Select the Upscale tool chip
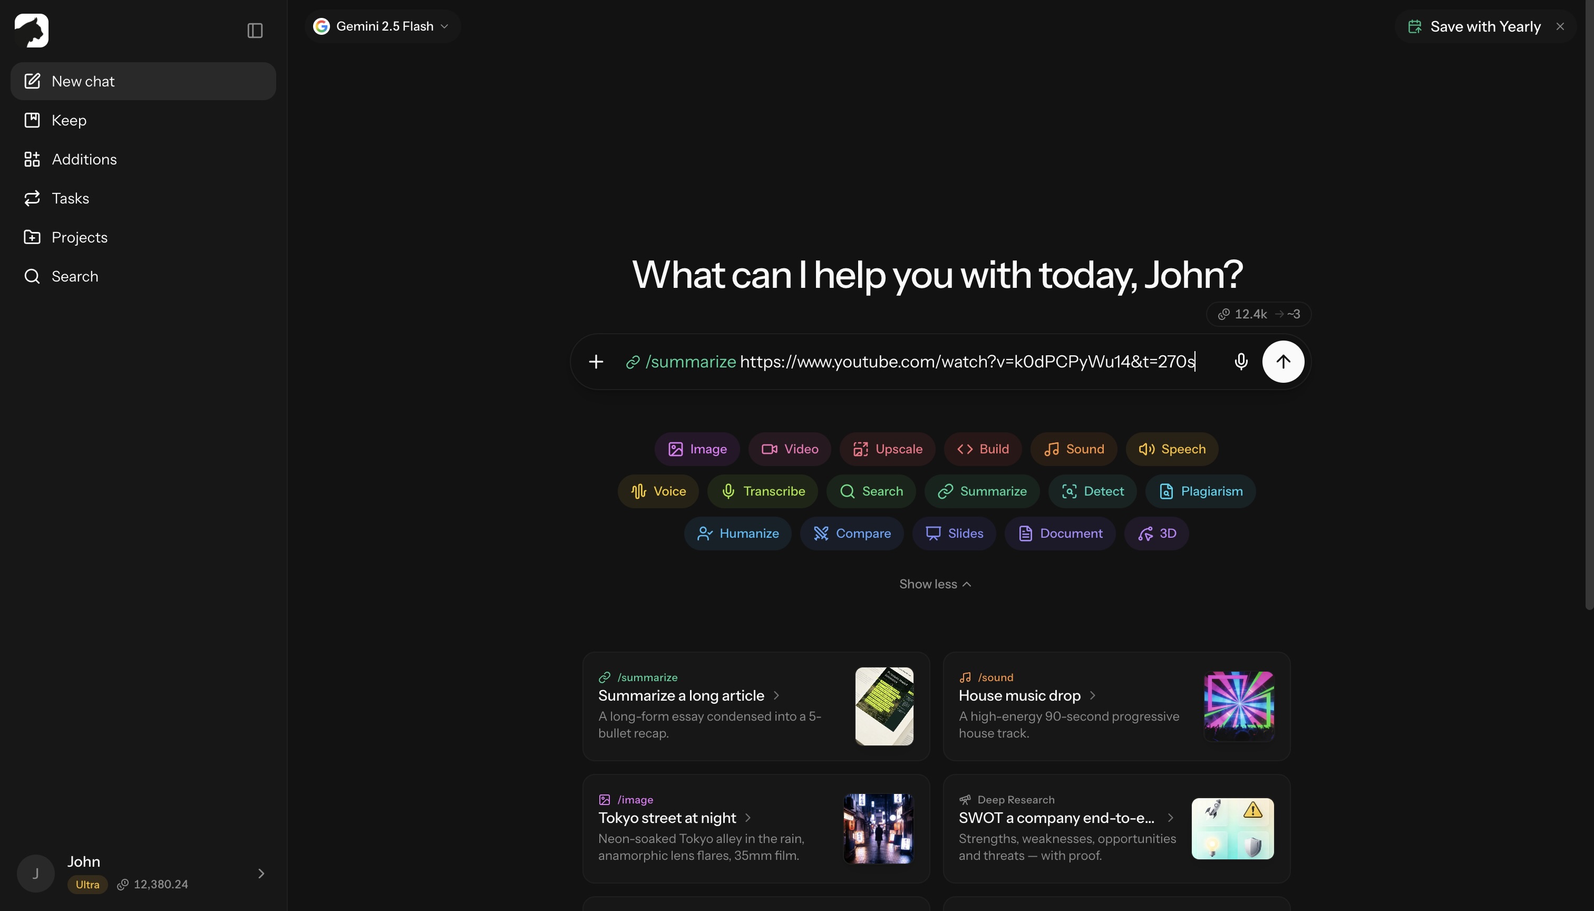The height and width of the screenshot is (911, 1594). (887, 449)
